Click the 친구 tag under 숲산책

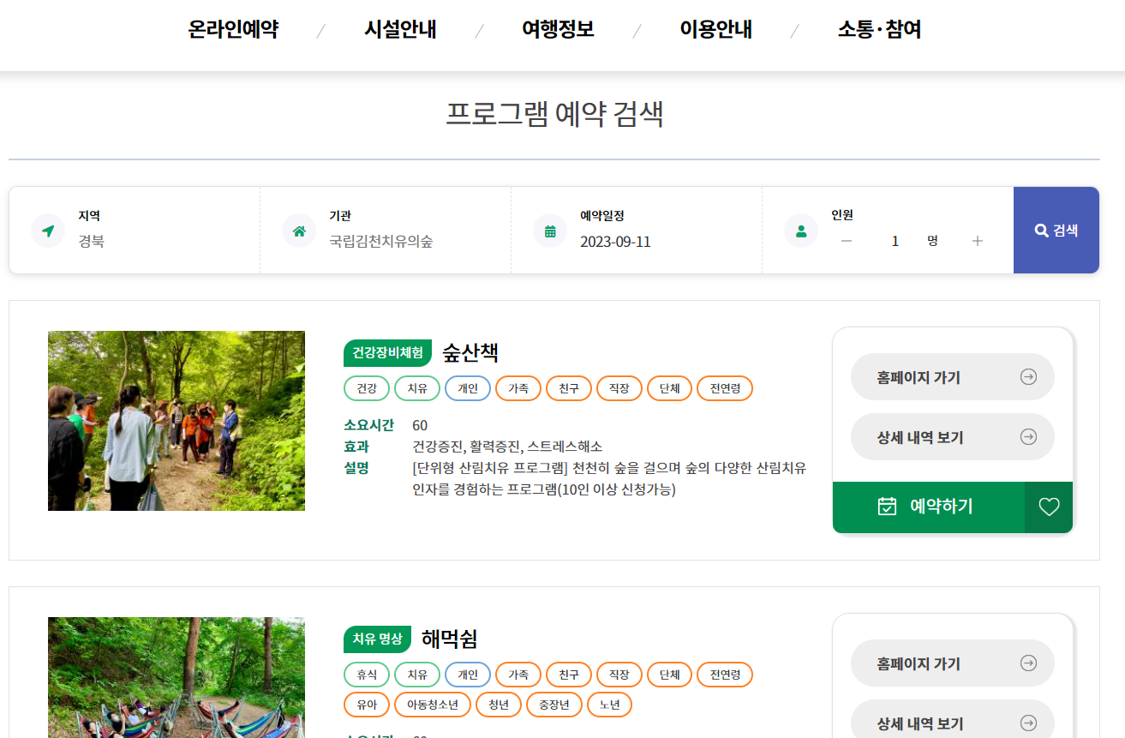tap(569, 388)
